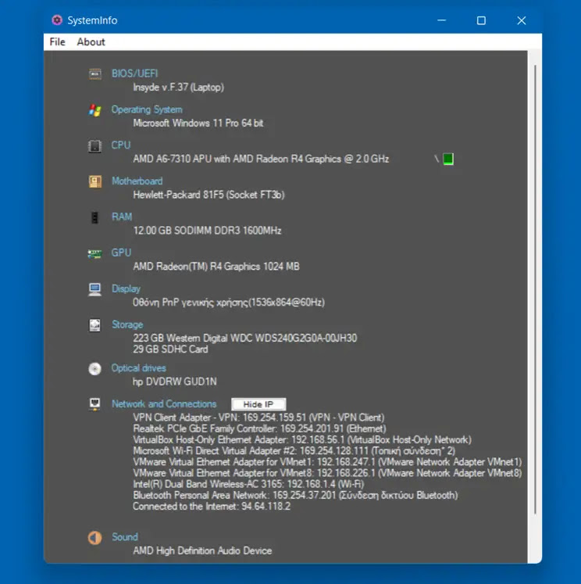Click the Optical drives heading
The image size is (581, 584).
point(139,368)
